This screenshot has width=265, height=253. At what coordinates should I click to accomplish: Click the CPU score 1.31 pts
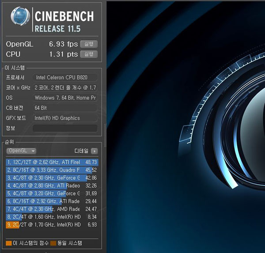click(x=64, y=54)
